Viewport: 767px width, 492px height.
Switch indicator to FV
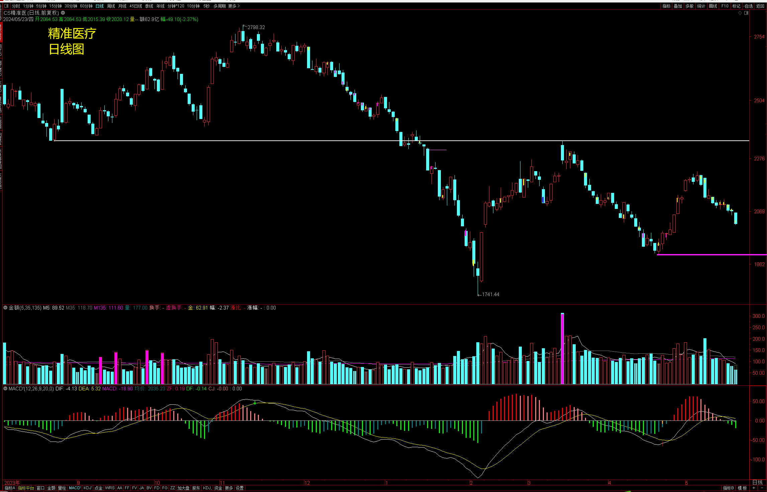[134, 488]
